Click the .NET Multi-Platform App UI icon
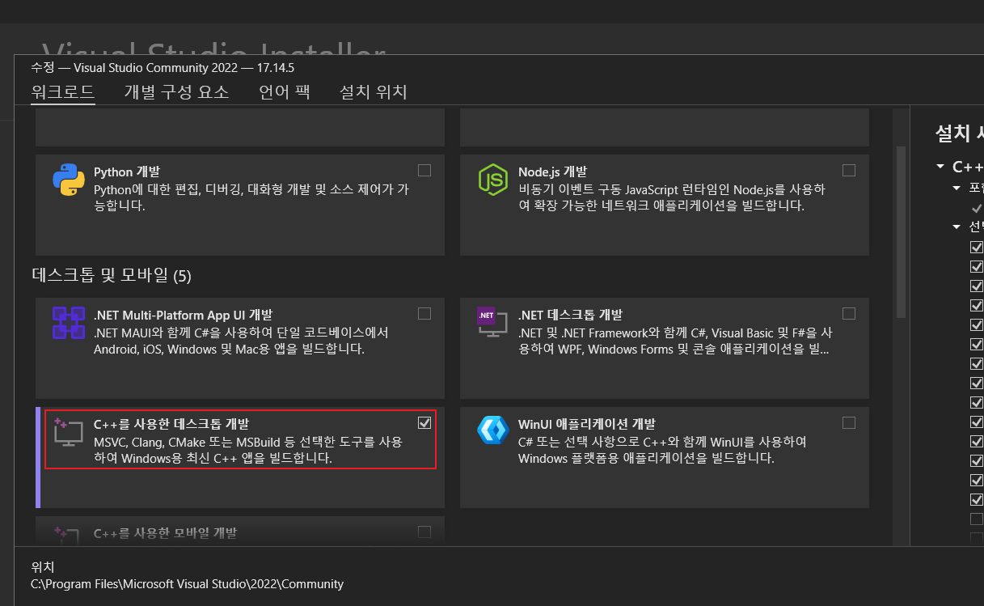This screenshot has width=984, height=606. point(69,323)
